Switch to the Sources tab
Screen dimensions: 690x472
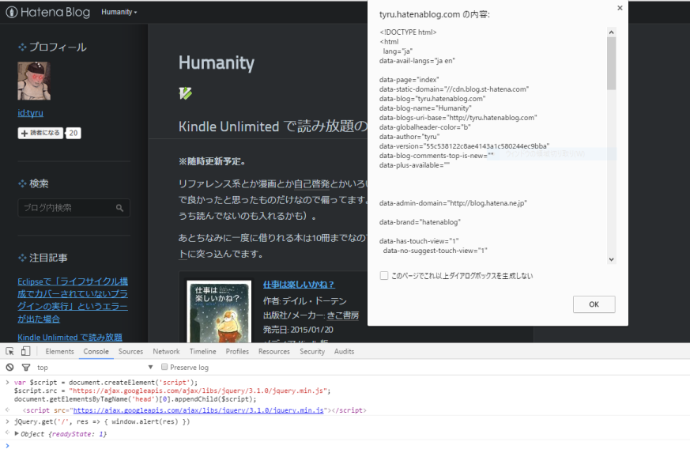[130, 351]
